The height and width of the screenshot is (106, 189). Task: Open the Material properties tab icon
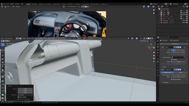pos(158,75)
